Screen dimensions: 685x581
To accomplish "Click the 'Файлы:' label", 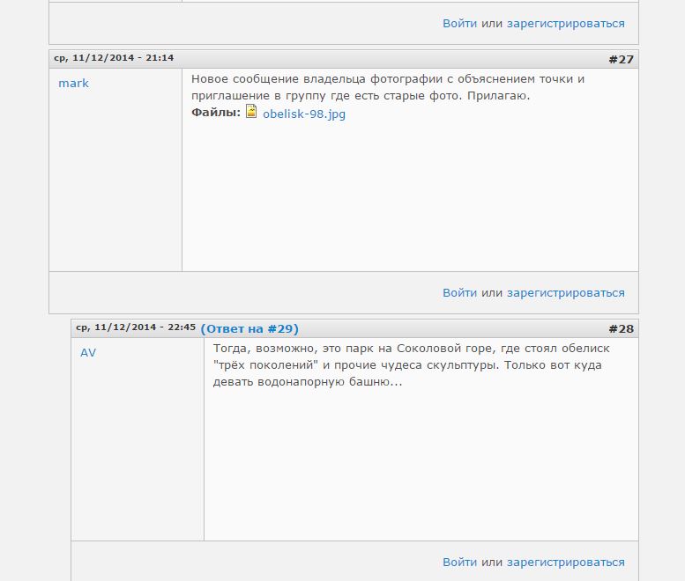I will 216,113.
